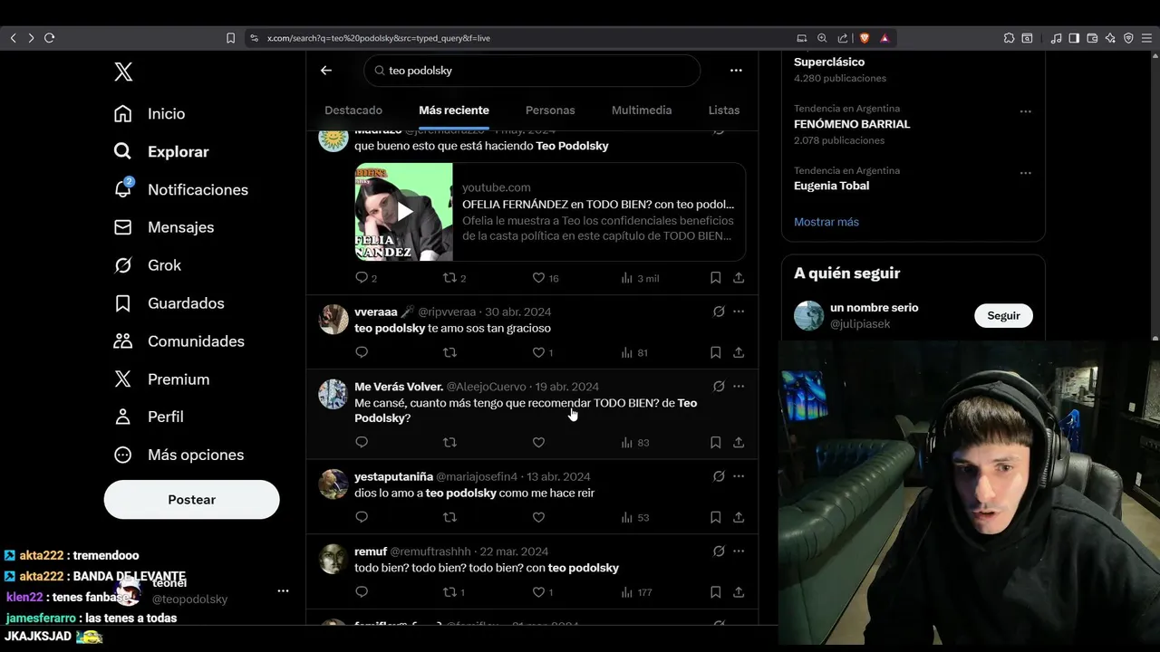
Task: Click the browser address bar URL
Action: coord(378,38)
